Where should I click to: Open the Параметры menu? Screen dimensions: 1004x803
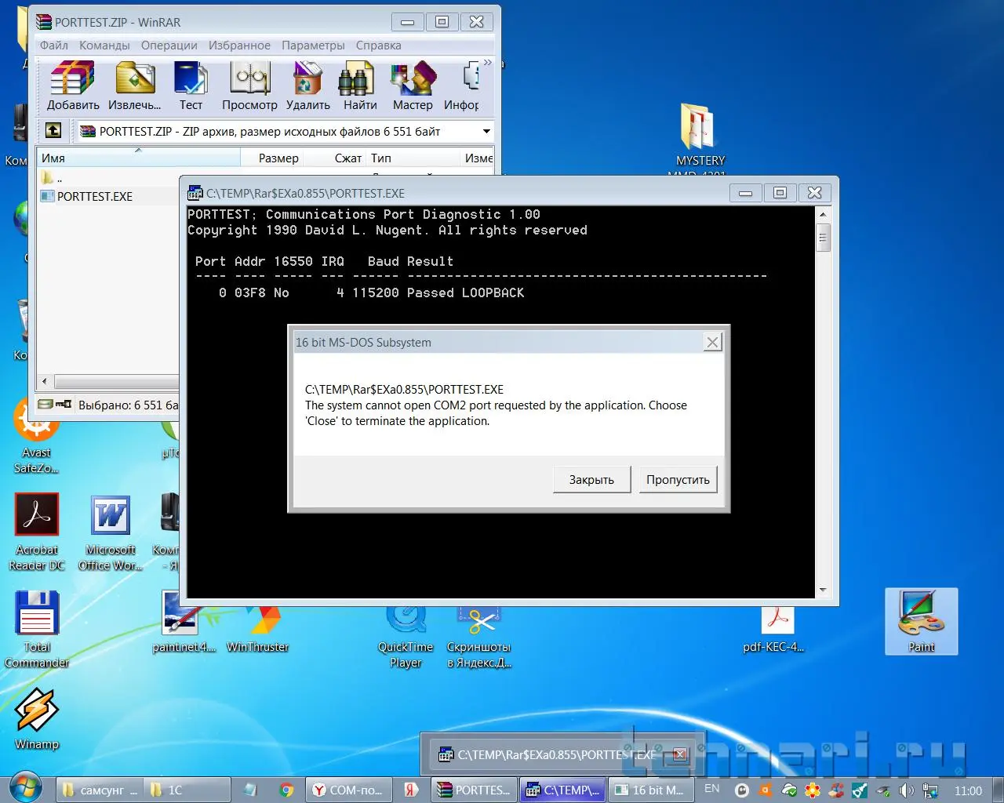tap(313, 45)
